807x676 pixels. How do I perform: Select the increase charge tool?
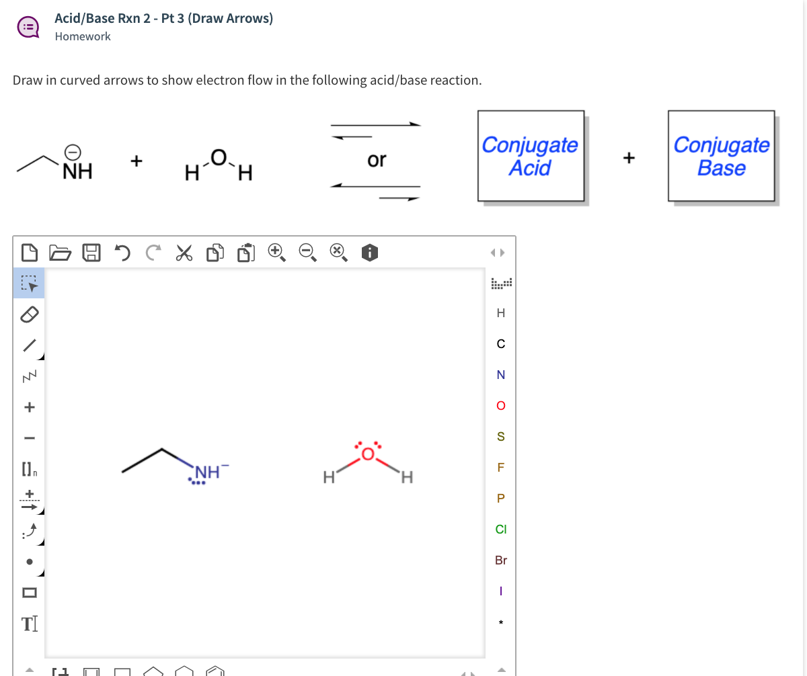[x=30, y=407]
